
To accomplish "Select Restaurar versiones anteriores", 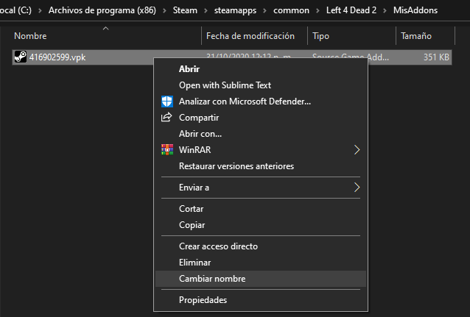I will click(x=236, y=166).
